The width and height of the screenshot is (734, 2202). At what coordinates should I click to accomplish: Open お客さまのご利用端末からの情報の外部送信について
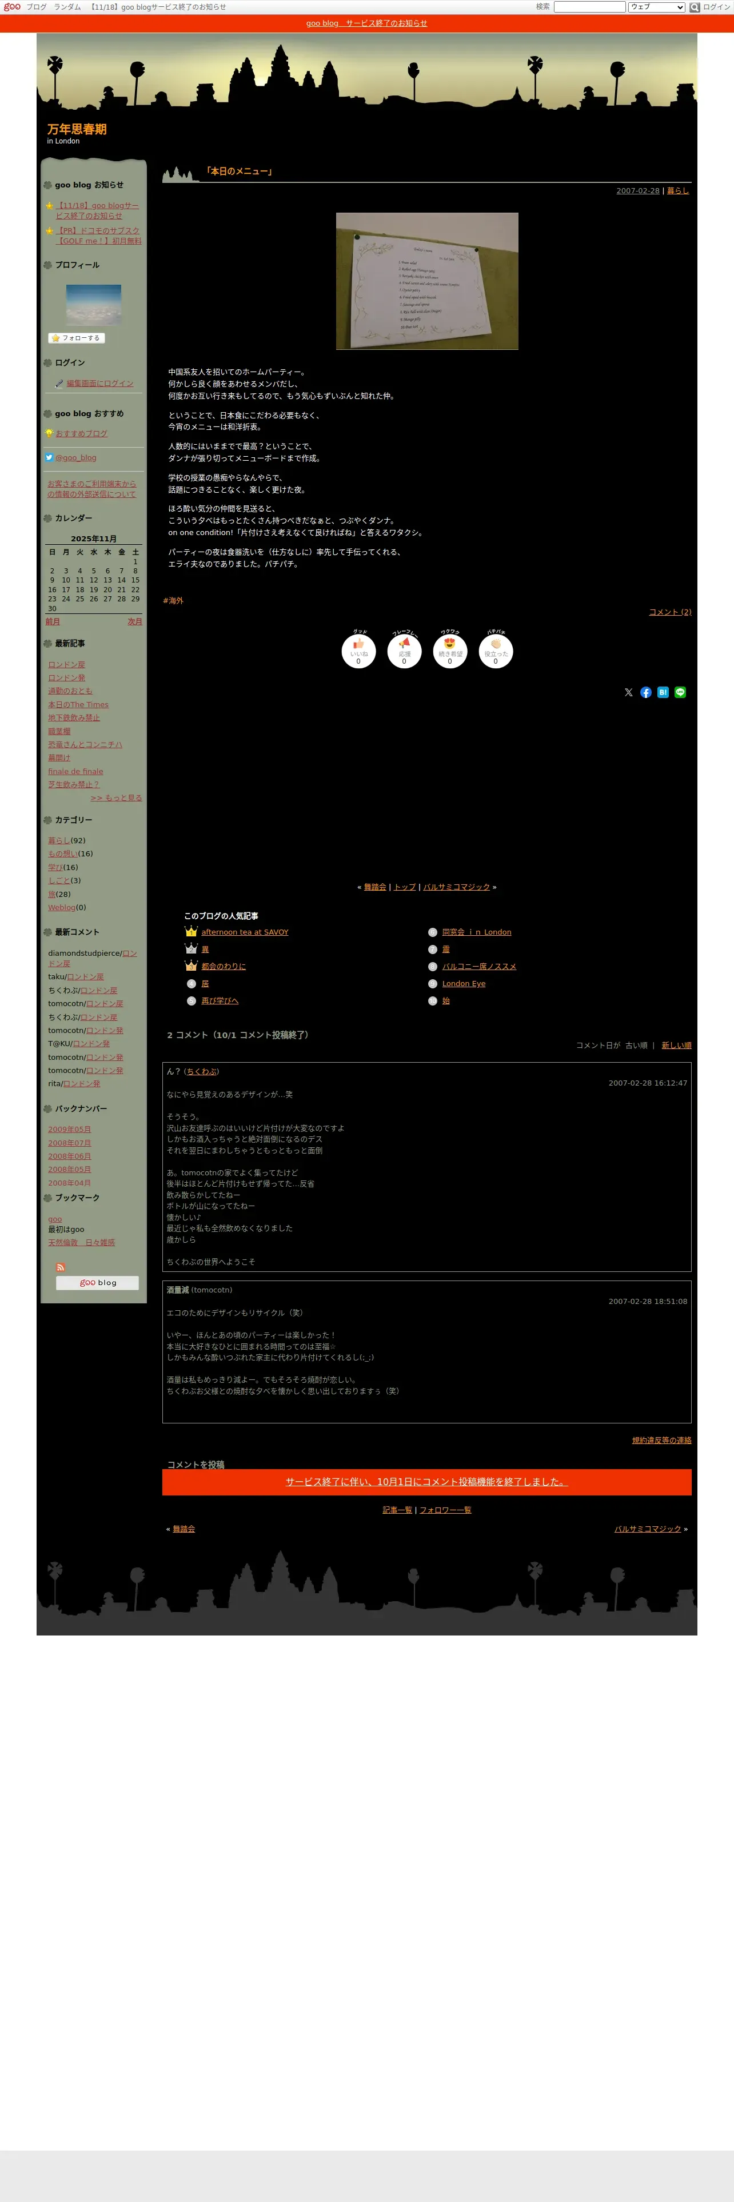coord(91,489)
